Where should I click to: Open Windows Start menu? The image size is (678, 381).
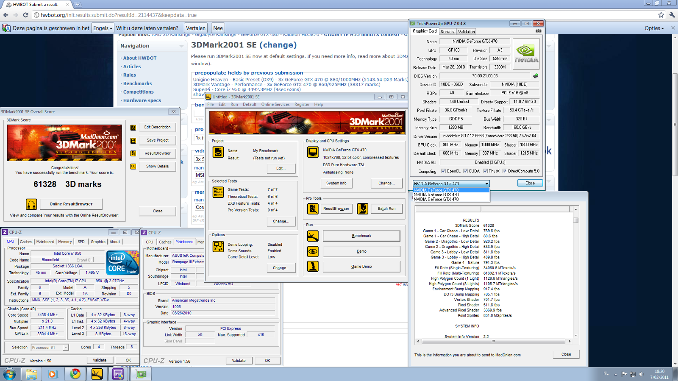[9, 374]
